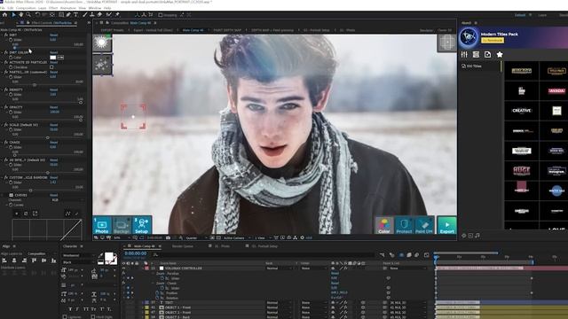The width and height of the screenshot is (568, 319).
Task: Click the current time 0:00:00:00 field
Action: tap(136, 253)
